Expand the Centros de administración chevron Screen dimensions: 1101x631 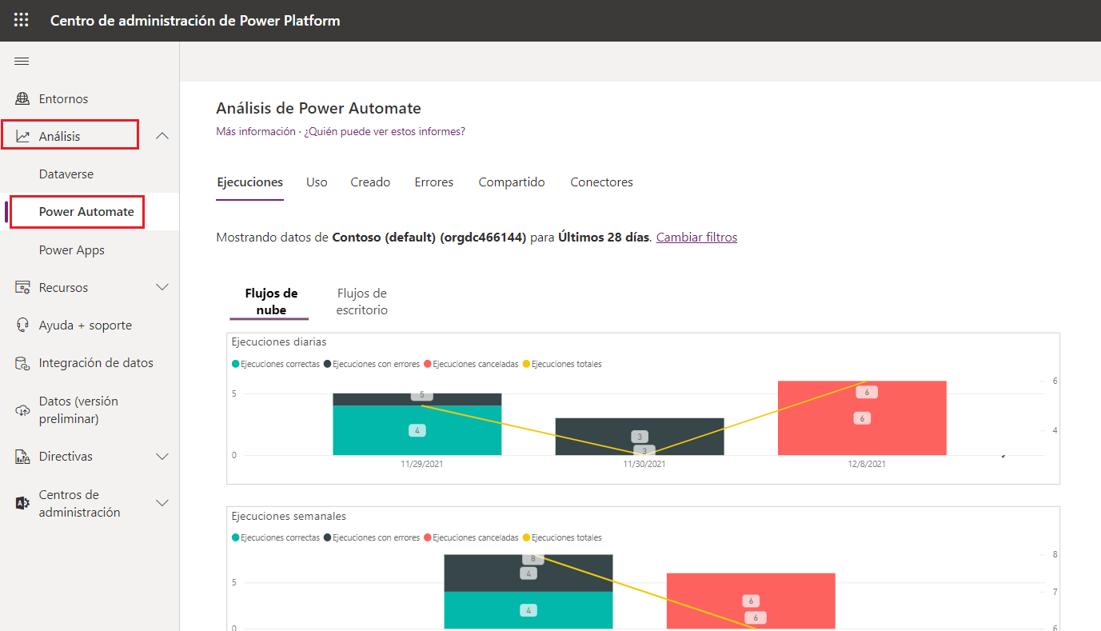point(162,503)
